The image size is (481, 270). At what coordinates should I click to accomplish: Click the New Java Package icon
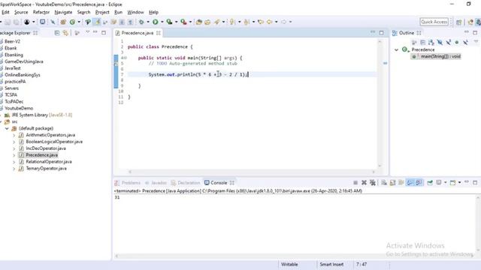click(x=63, y=22)
